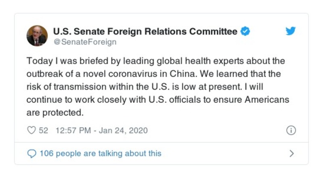
Task: Click the like count 52
Action: click(43, 130)
